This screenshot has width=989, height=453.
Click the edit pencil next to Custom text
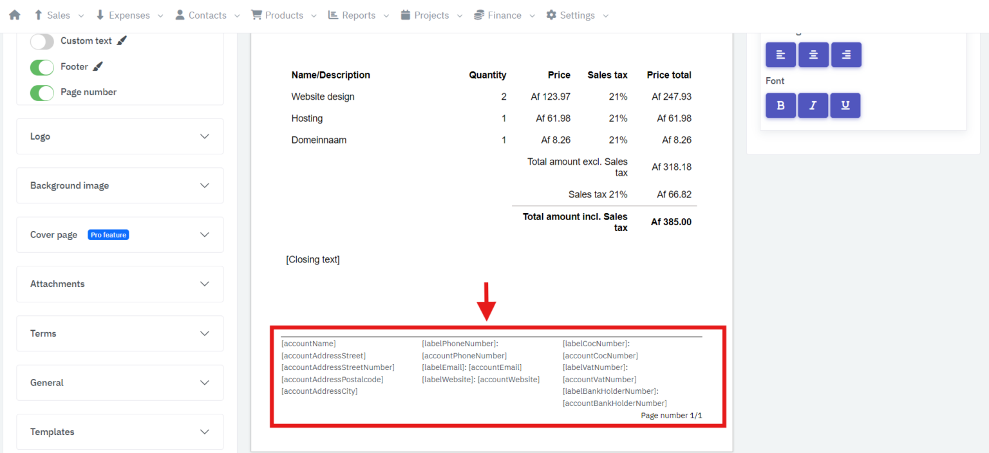(x=122, y=40)
